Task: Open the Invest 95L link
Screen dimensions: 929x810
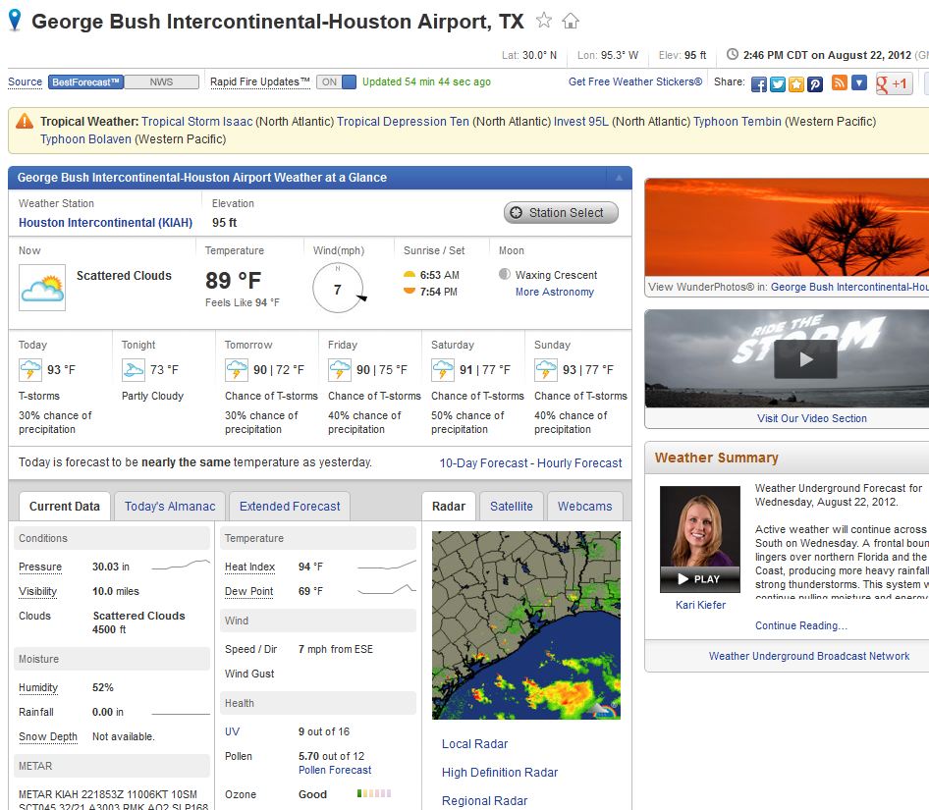Action: [x=581, y=122]
